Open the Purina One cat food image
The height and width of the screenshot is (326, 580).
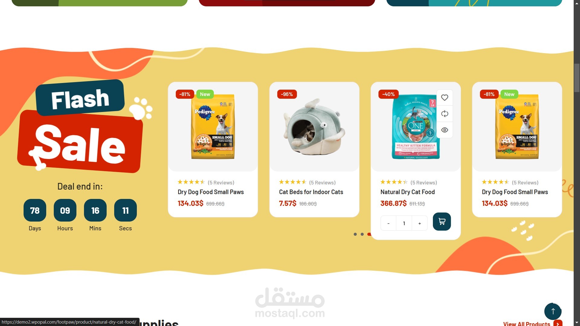416,127
